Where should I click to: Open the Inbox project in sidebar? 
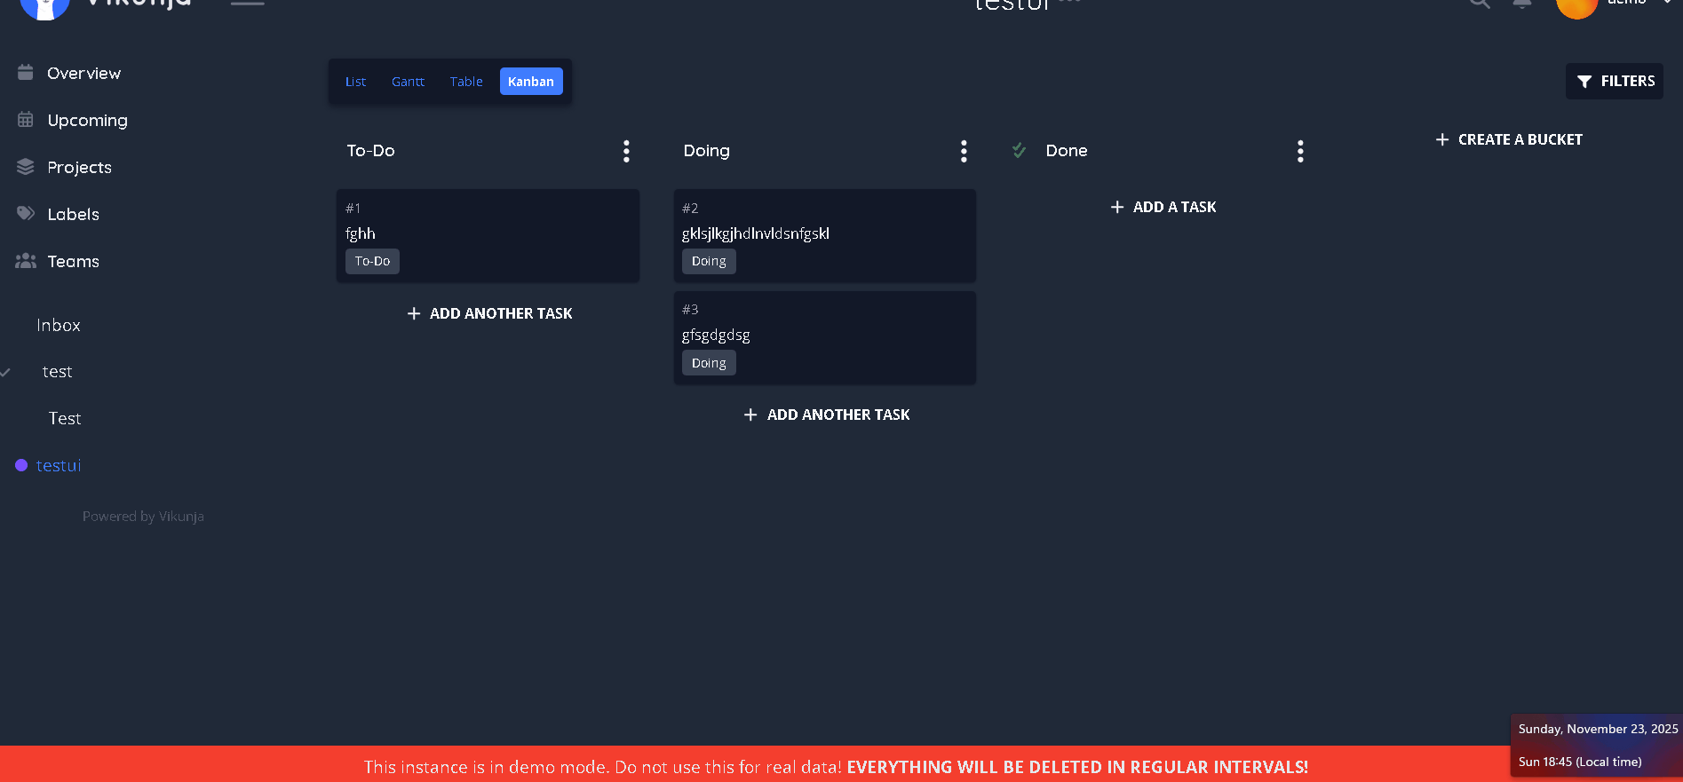click(x=59, y=326)
